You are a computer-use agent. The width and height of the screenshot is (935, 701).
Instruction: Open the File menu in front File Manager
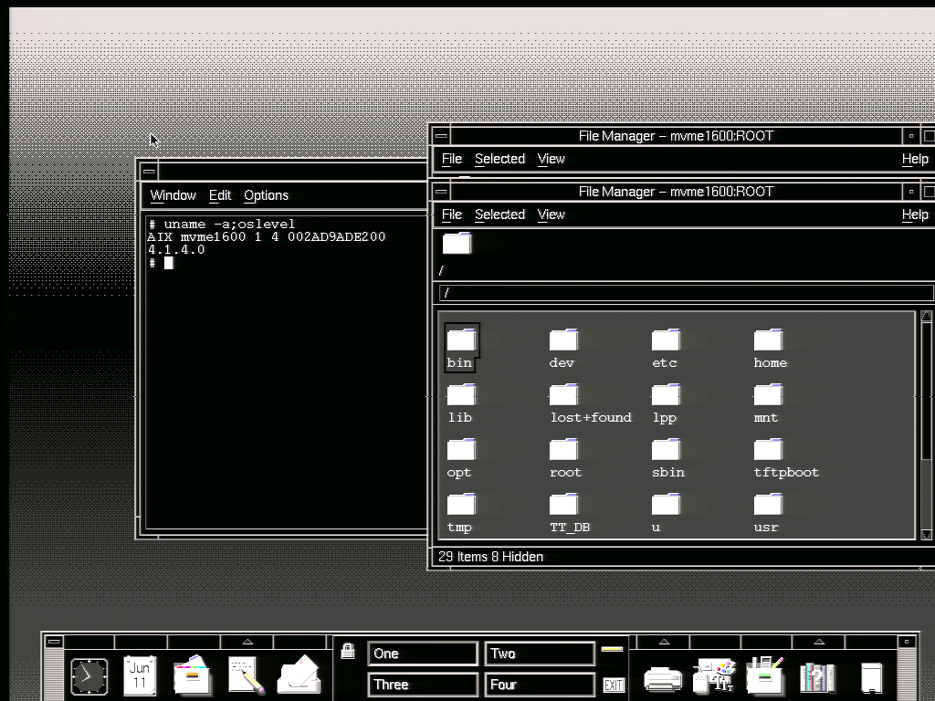452,214
